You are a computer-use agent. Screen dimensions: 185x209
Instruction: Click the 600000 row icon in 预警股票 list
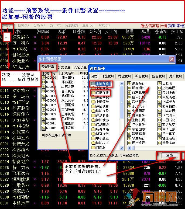coord(43,78)
